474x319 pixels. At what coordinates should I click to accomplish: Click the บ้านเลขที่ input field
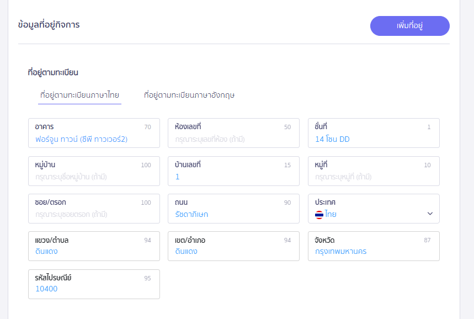(x=233, y=177)
